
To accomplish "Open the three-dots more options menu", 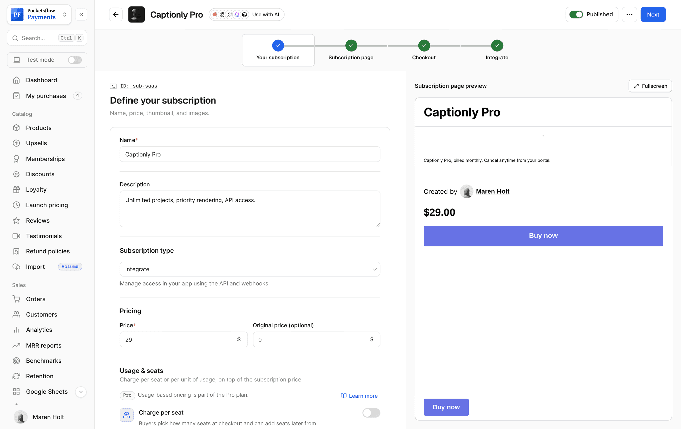I will click(629, 15).
